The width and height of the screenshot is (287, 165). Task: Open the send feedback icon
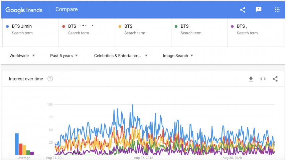point(259,9)
